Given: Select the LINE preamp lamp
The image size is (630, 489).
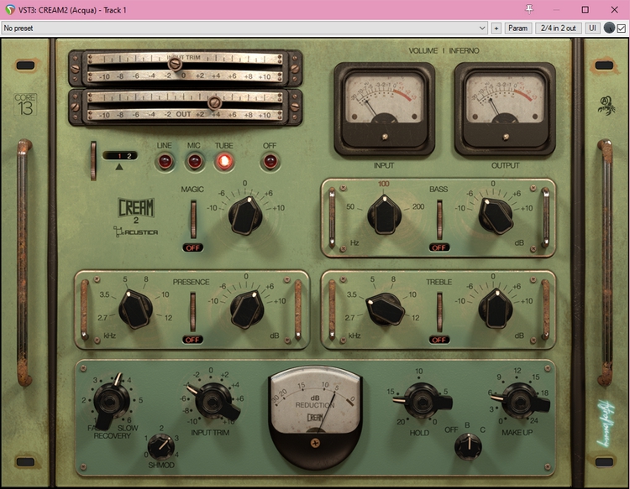Looking at the screenshot, I should pos(165,162).
